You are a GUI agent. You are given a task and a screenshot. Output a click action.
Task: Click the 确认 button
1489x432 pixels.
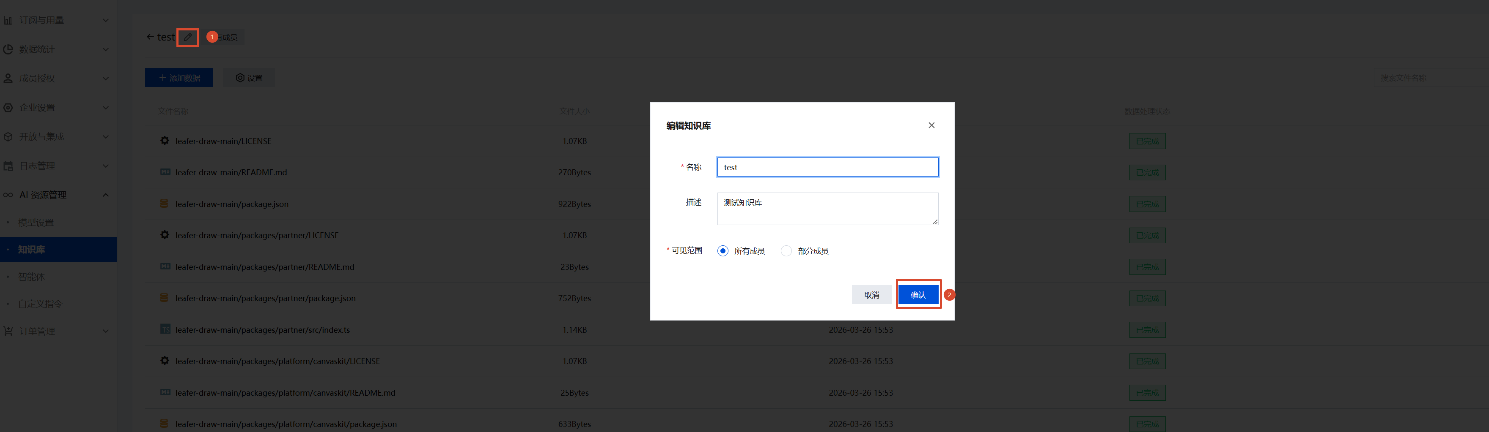point(918,295)
